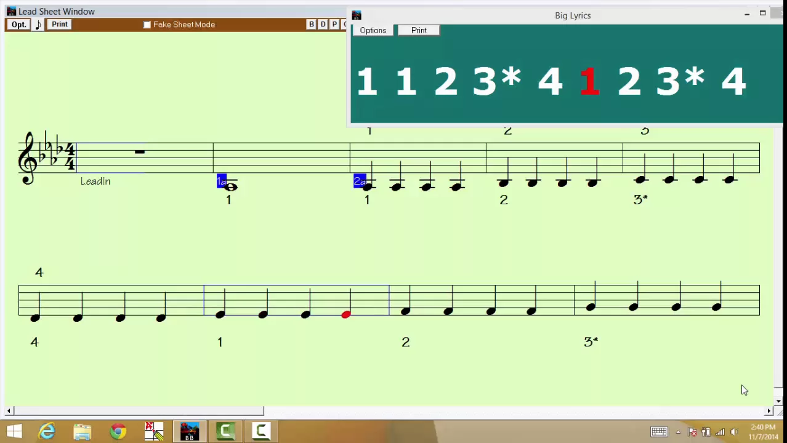This screenshot has width=787, height=443.
Task: Click the lyric 2 under second staff row
Action: (405, 342)
